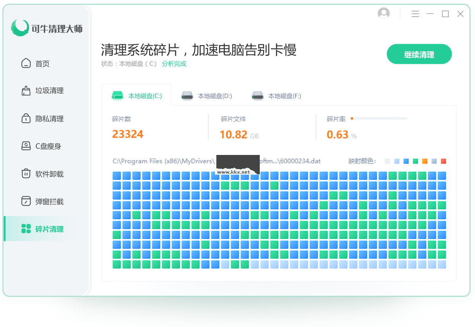This screenshot has height=327, width=475.
Task: Select the 首页 home icon in sidebar
Action: pyautogui.click(x=26, y=63)
